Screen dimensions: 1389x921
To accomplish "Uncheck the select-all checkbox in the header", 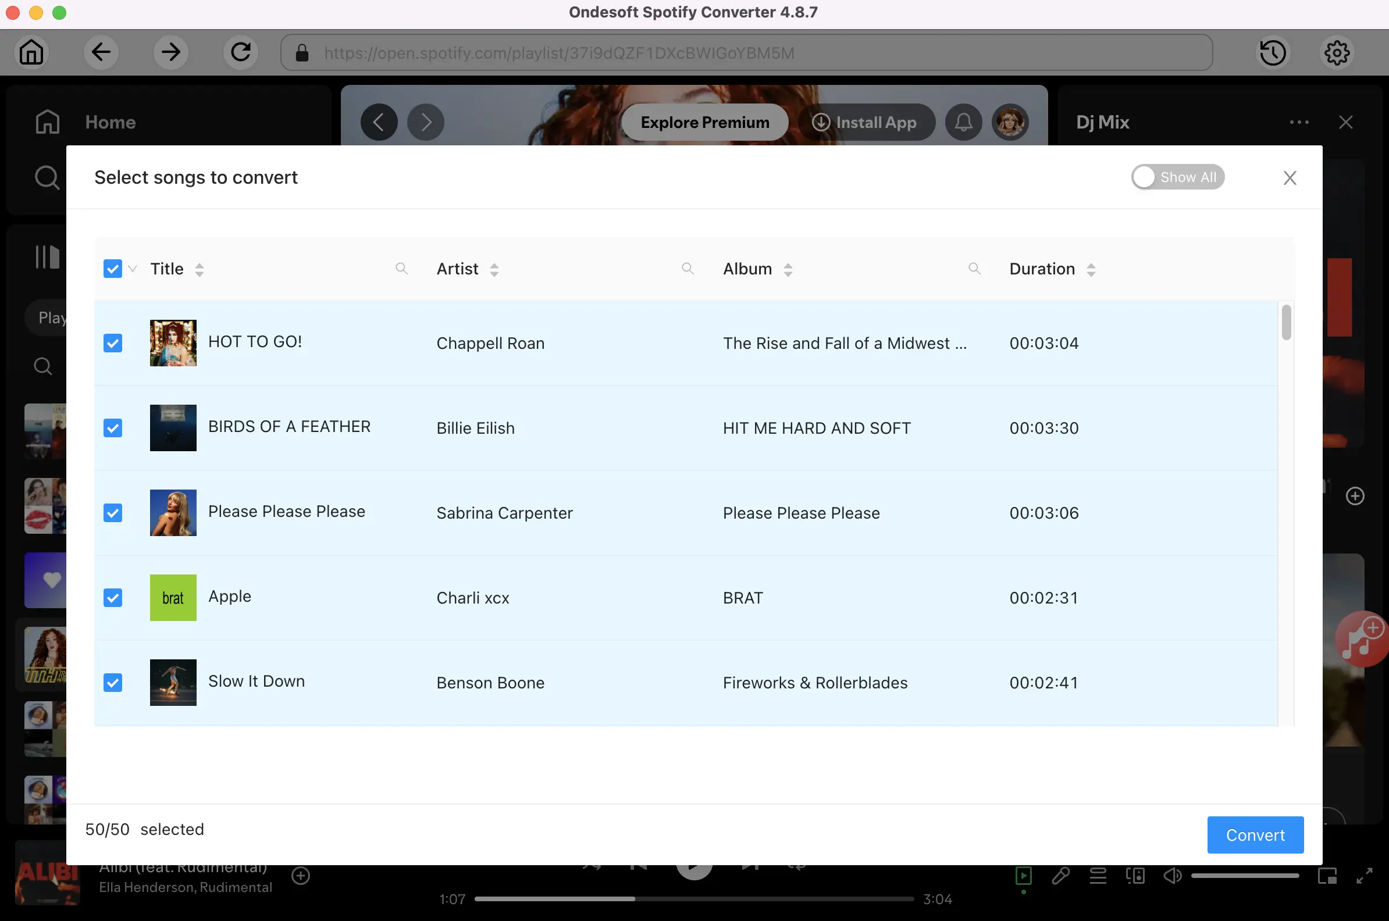I will click(x=112, y=269).
